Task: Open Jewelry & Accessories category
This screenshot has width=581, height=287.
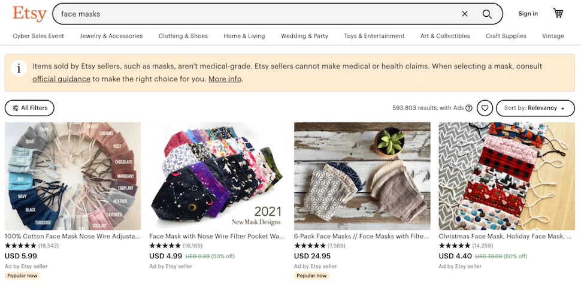Action: coord(111,36)
